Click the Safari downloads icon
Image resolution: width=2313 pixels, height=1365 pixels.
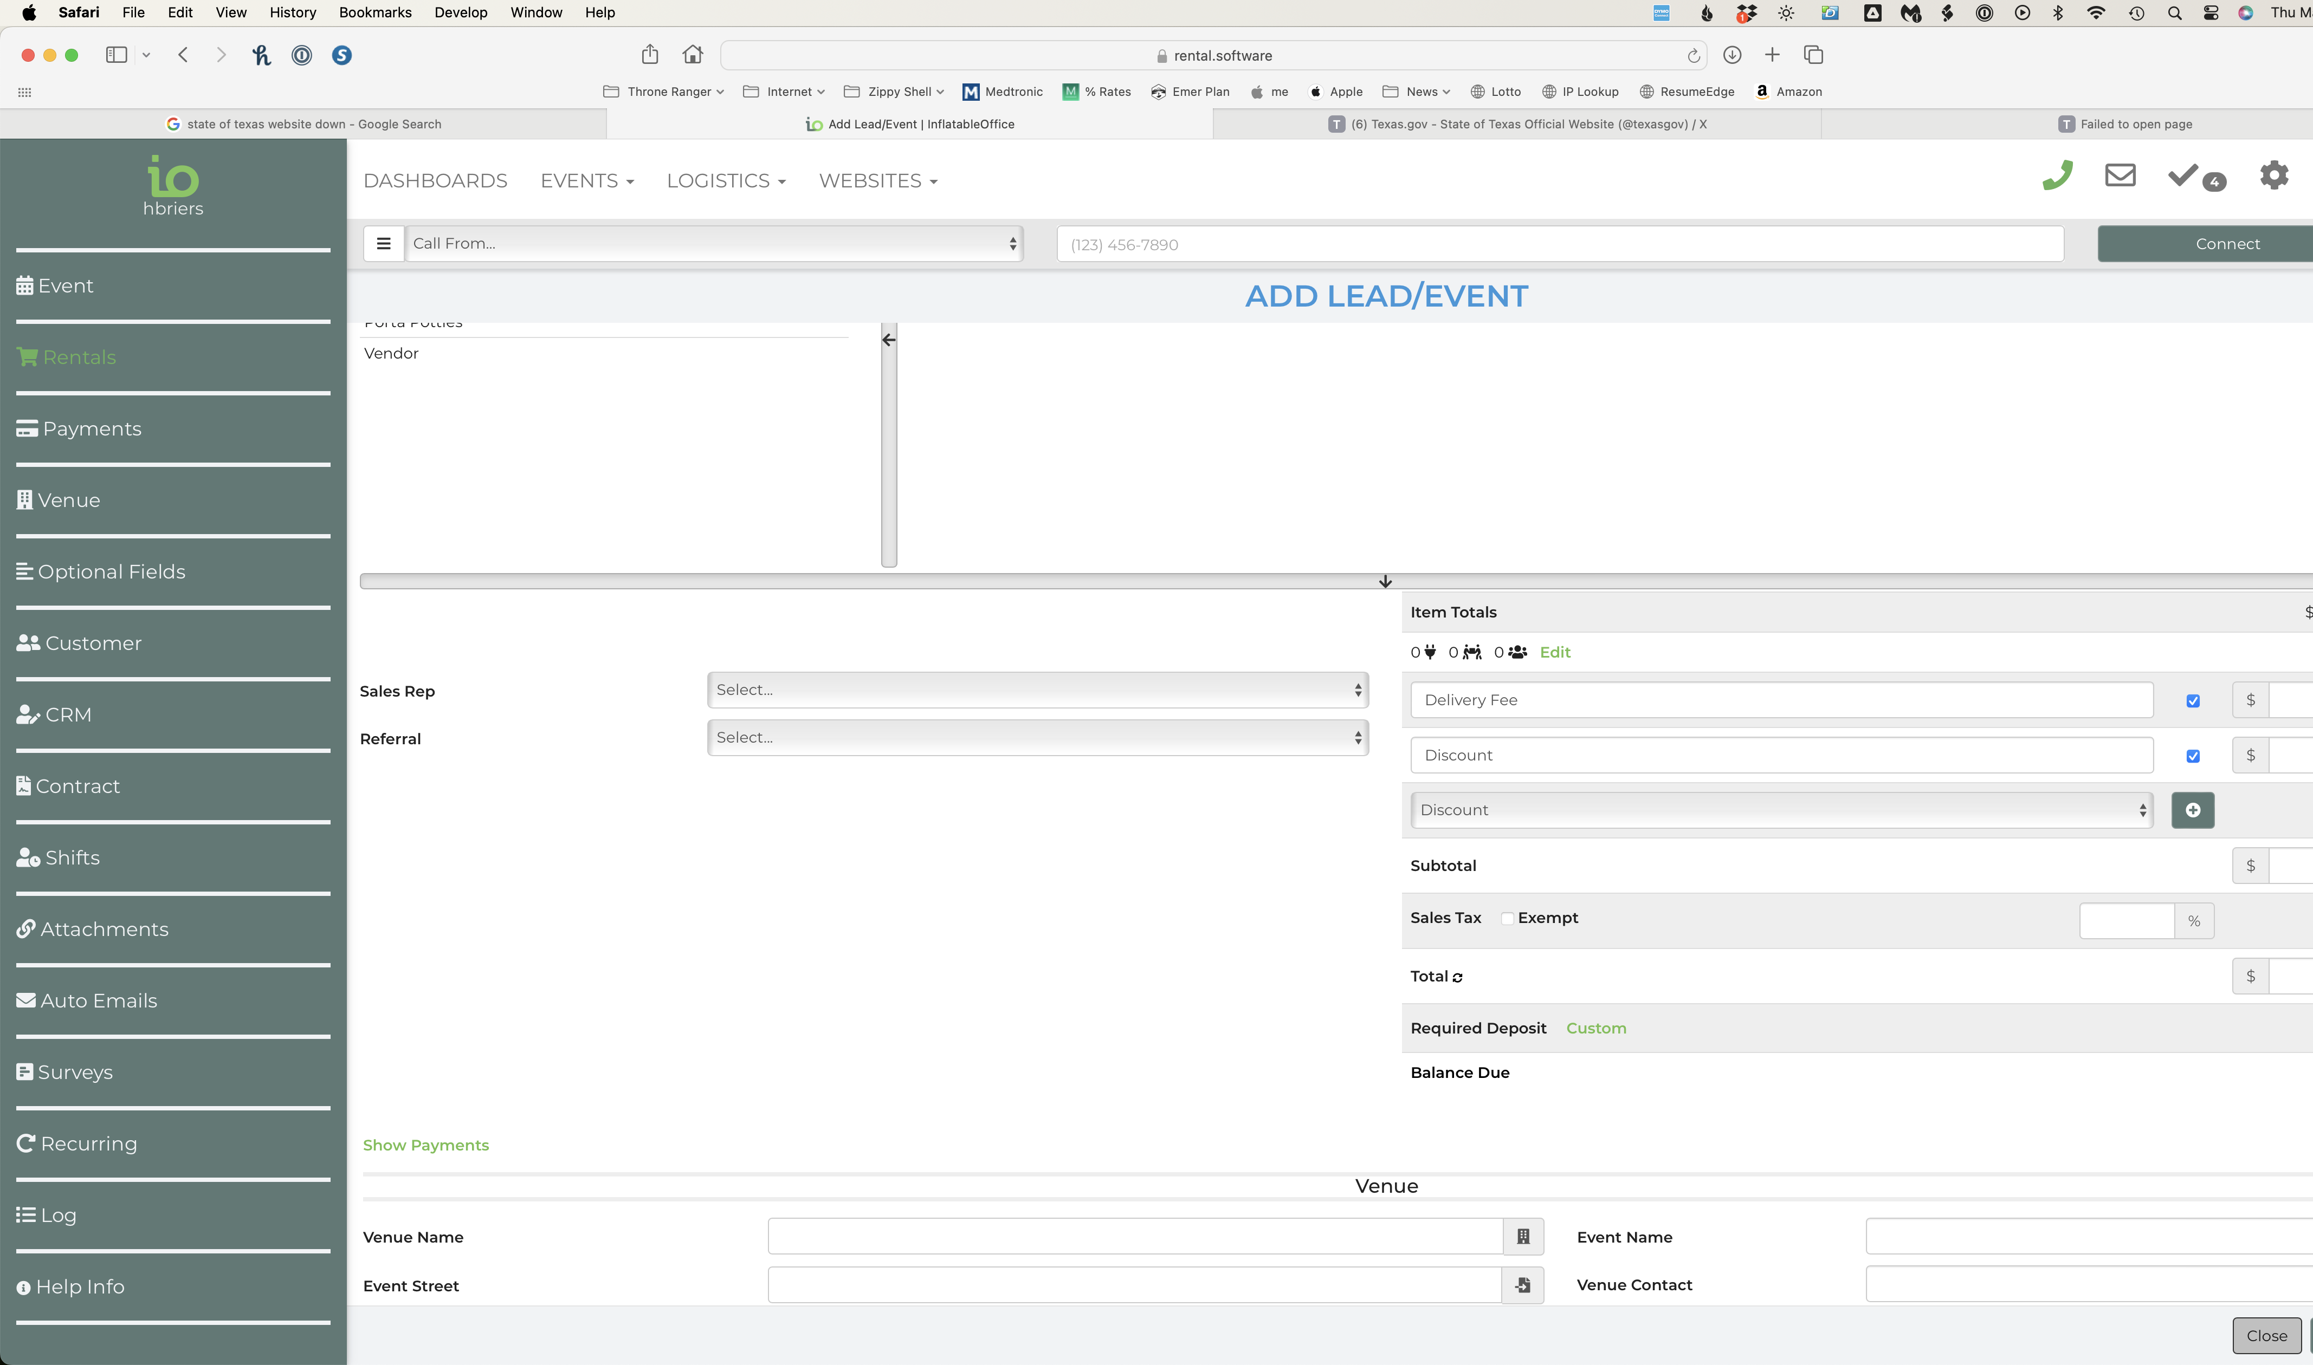tap(1731, 55)
